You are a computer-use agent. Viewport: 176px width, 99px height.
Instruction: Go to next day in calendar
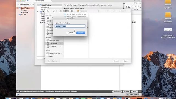tap(138, 7)
